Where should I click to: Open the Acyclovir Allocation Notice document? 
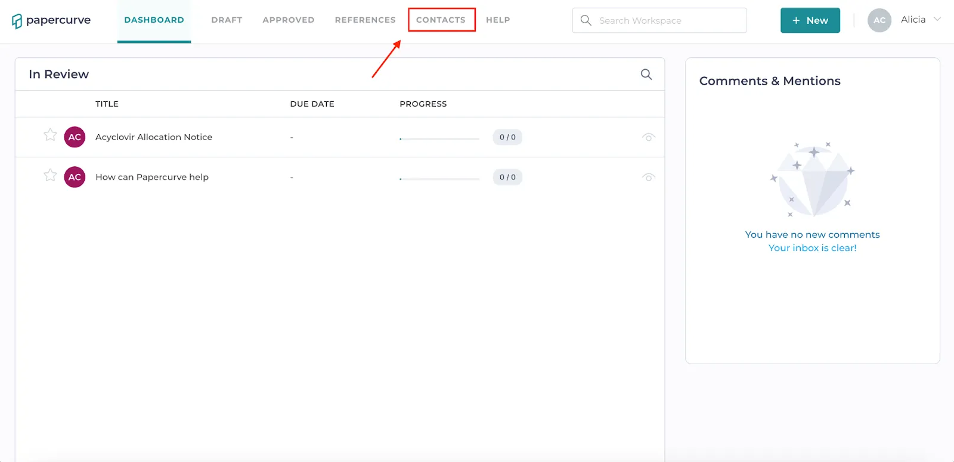(154, 137)
